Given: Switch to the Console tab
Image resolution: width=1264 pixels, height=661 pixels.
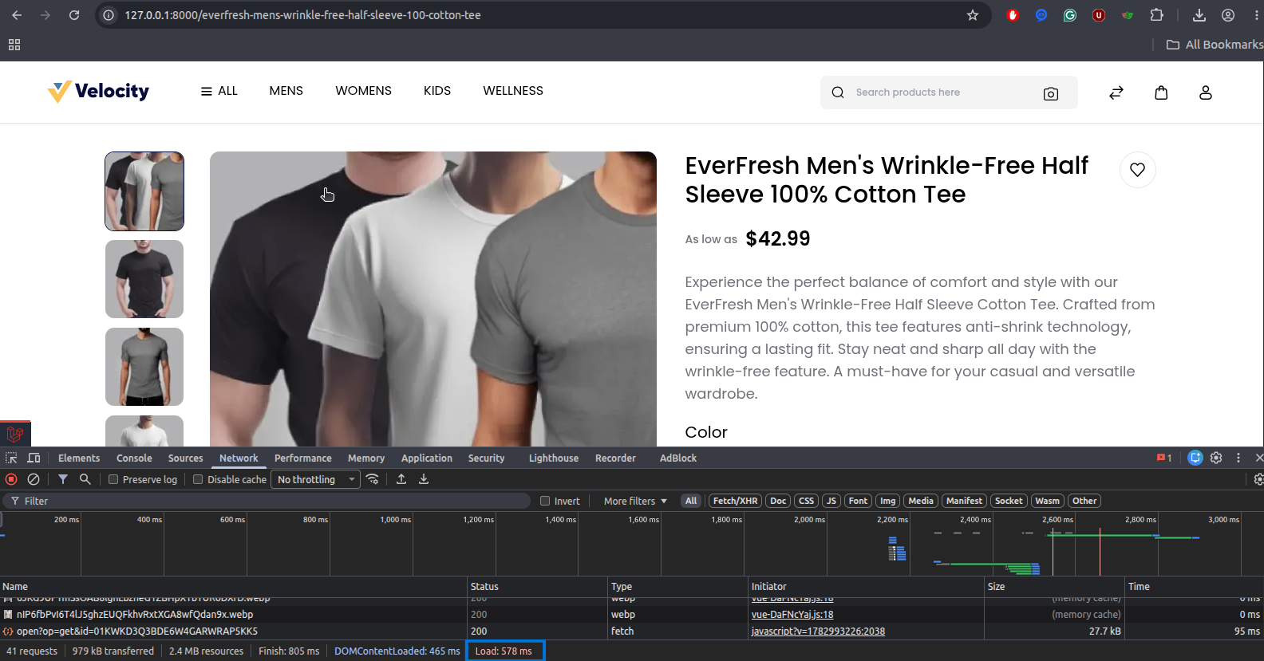Looking at the screenshot, I should [134, 458].
